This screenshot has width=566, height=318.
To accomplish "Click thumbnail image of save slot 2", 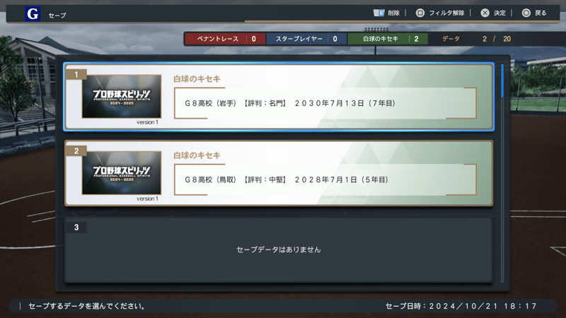I will [122, 172].
